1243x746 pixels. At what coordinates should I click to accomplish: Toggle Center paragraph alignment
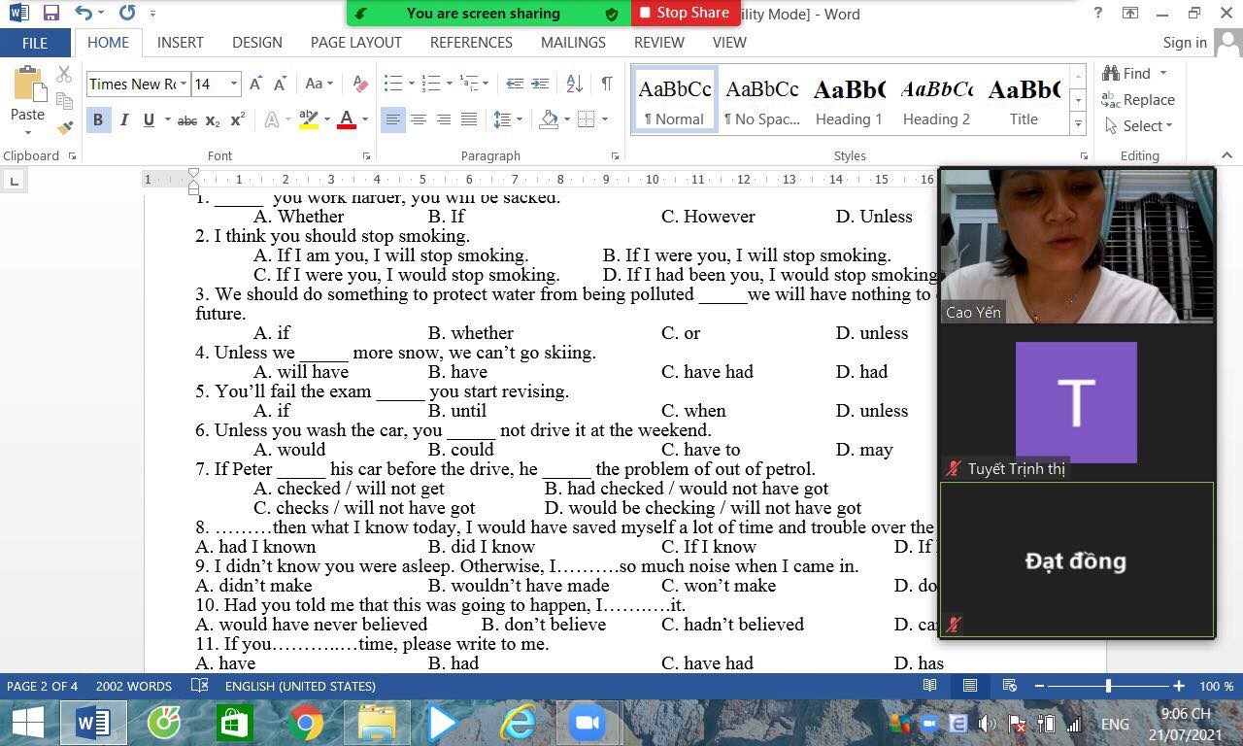[x=418, y=119]
